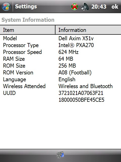Click the Settings title text

pos(26,7)
